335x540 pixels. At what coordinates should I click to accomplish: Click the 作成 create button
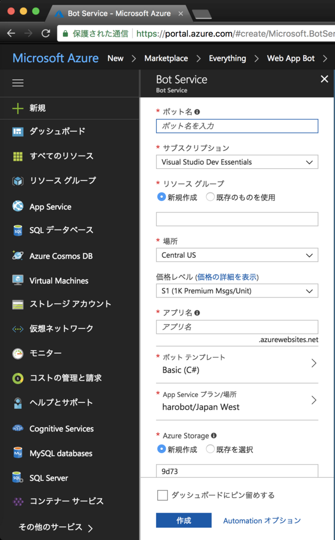click(x=184, y=520)
